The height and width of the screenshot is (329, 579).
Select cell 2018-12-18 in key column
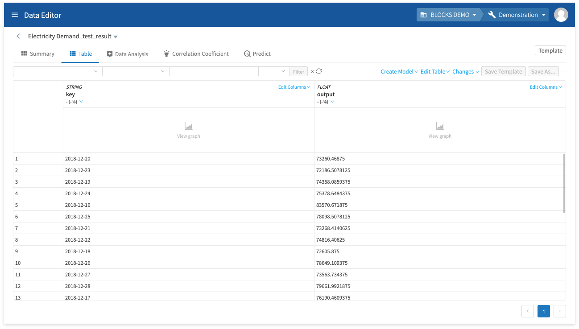click(x=189, y=251)
